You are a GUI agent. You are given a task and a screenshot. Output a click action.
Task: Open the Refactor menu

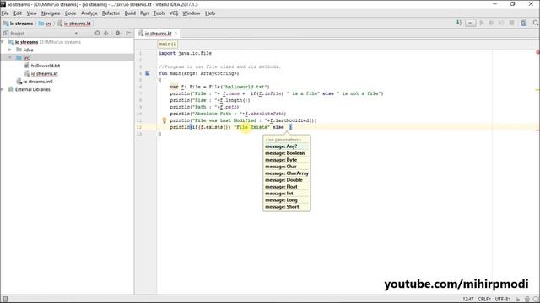(x=111, y=13)
